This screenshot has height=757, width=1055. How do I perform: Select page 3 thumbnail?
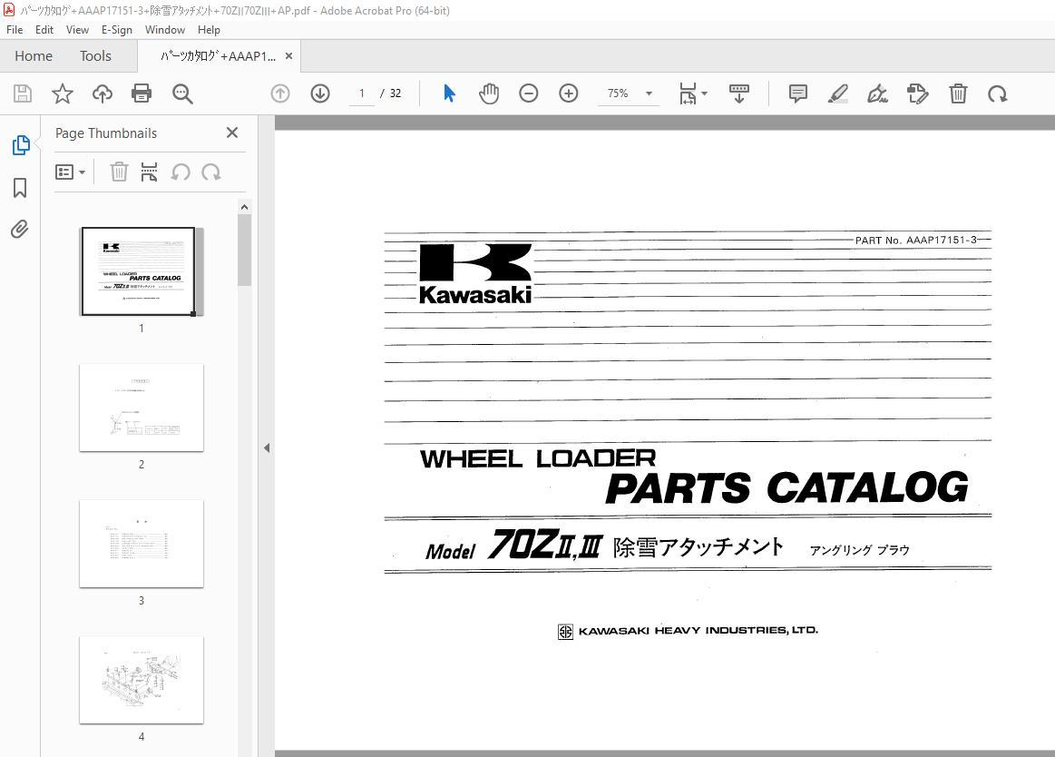pos(142,544)
